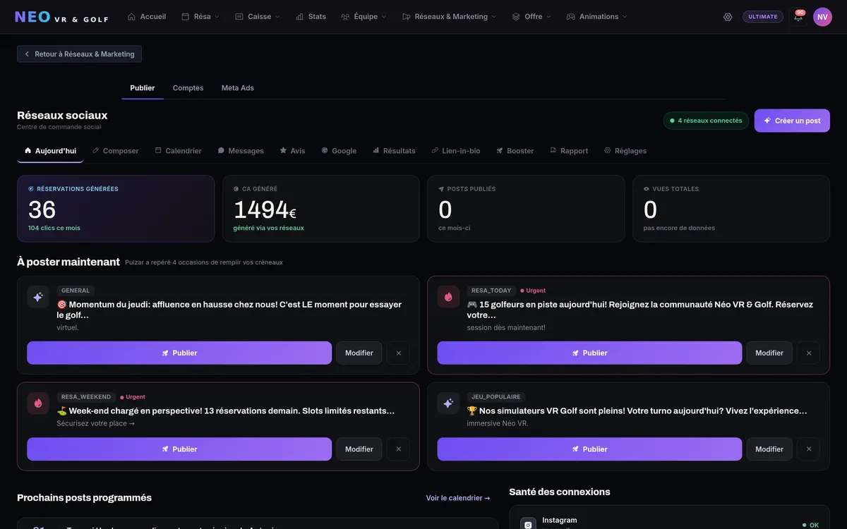
Task: Click Modifier on the JEU_POPULAIRE card
Action: pos(769,449)
